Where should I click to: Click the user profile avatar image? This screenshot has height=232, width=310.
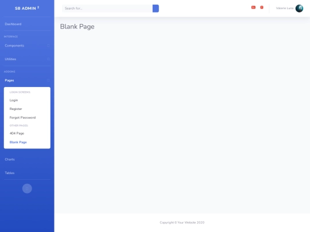(x=299, y=9)
